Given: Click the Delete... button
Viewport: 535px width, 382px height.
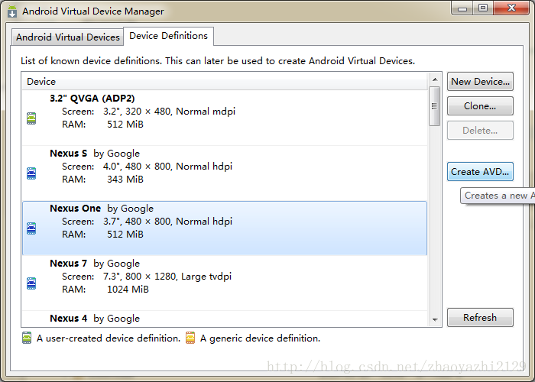Looking at the screenshot, I should point(480,131).
